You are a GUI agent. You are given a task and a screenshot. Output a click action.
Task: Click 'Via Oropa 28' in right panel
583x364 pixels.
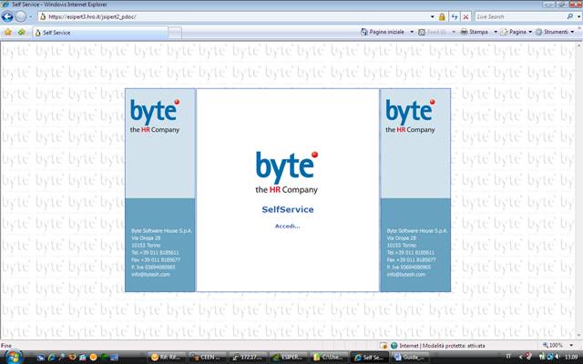pos(402,238)
